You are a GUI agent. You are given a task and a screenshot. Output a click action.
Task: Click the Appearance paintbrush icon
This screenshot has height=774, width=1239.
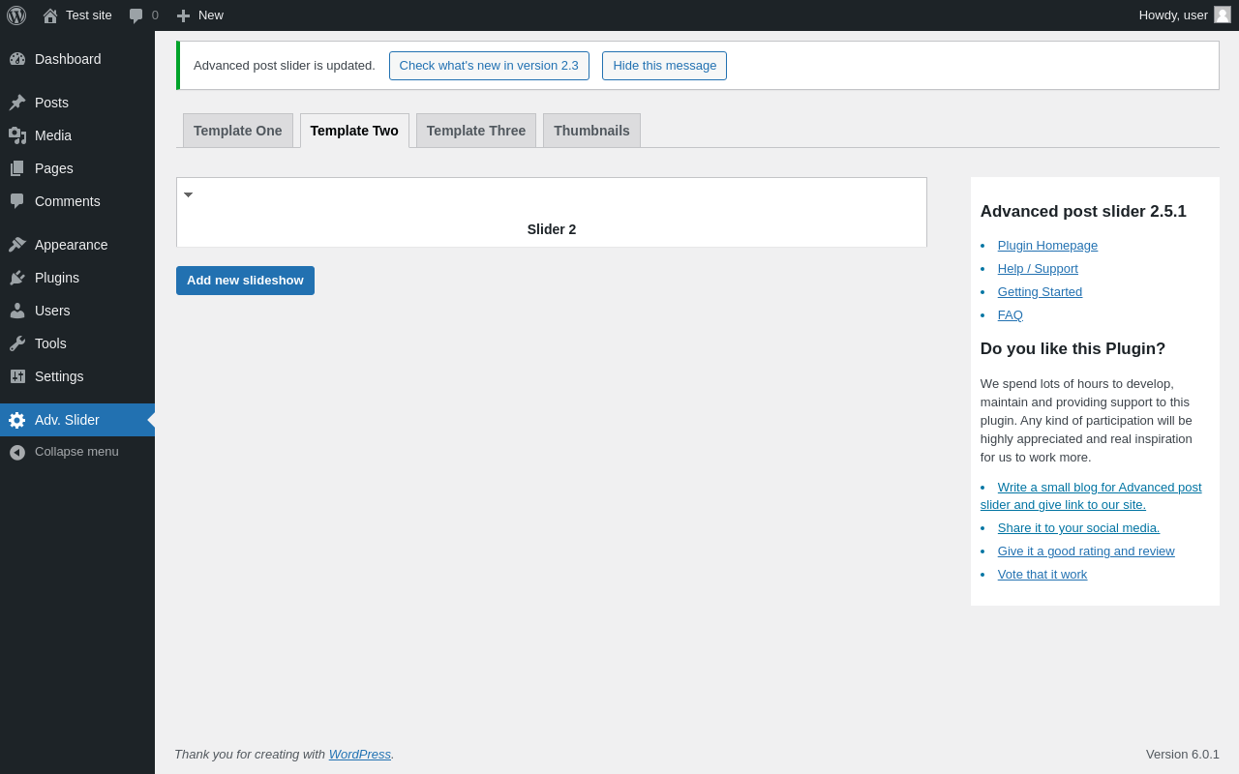point(17,245)
